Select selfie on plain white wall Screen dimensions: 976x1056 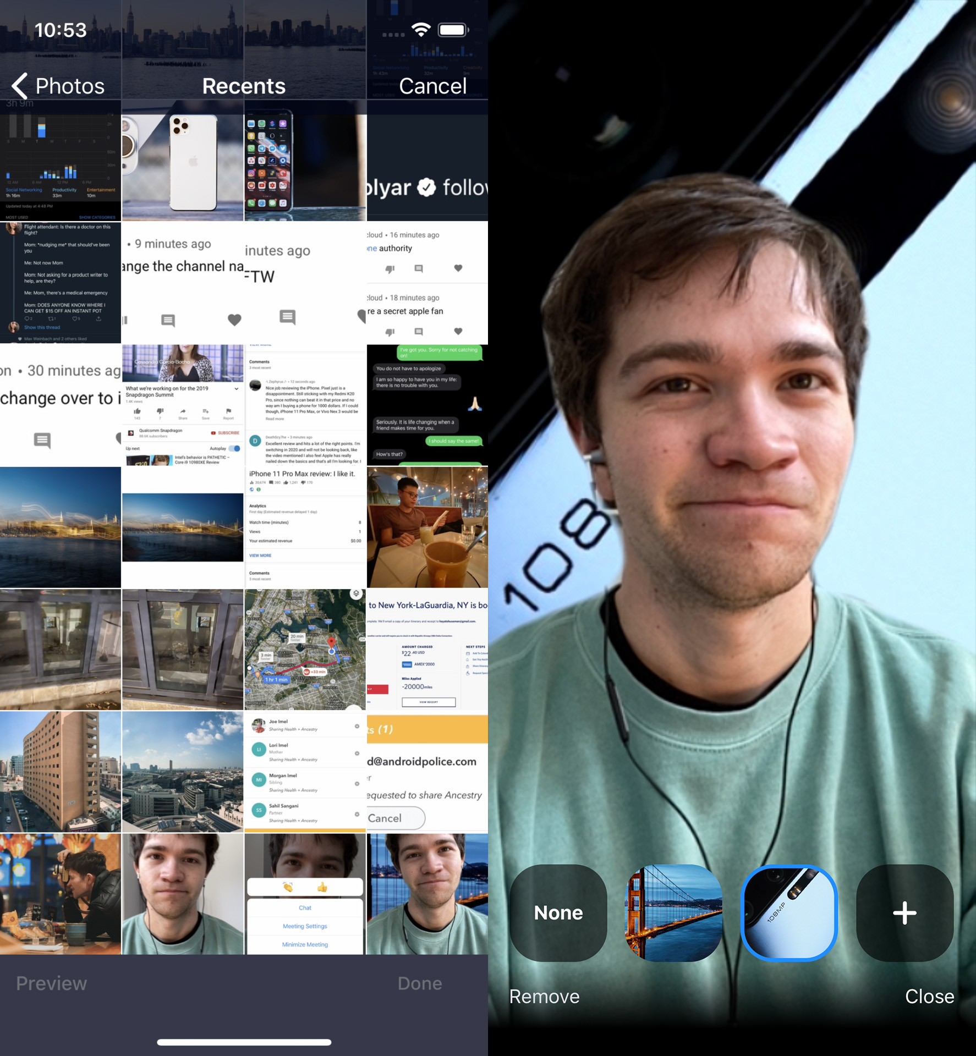(x=183, y=894)
